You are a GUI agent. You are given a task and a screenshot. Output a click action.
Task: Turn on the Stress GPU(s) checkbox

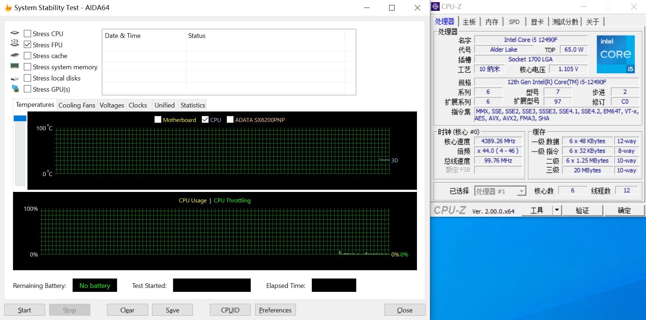(27, 89)
